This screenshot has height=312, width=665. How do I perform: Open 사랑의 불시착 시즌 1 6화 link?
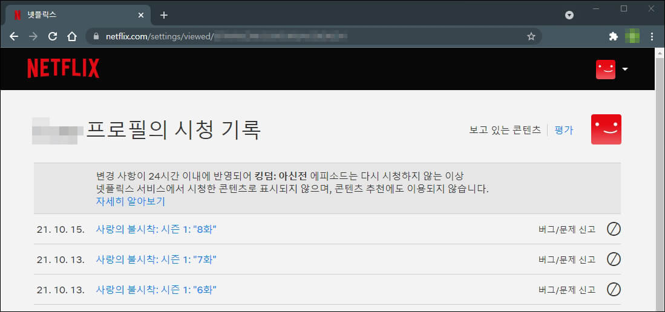pos(157,290)
